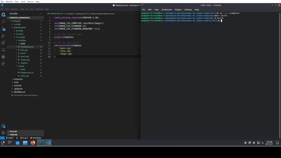
Task: Open VirtualBox Devices menu
Action: (x=30, y=1)
